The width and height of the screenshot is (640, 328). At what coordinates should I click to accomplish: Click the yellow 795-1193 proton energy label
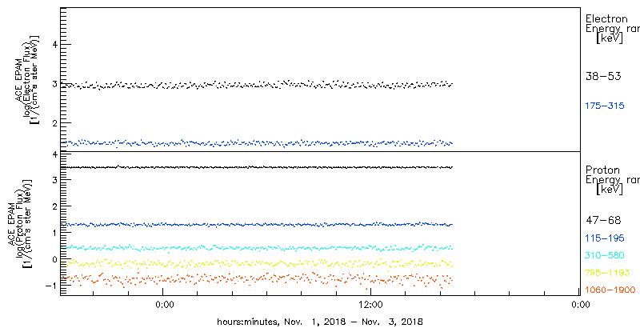[x=607, y=273]
